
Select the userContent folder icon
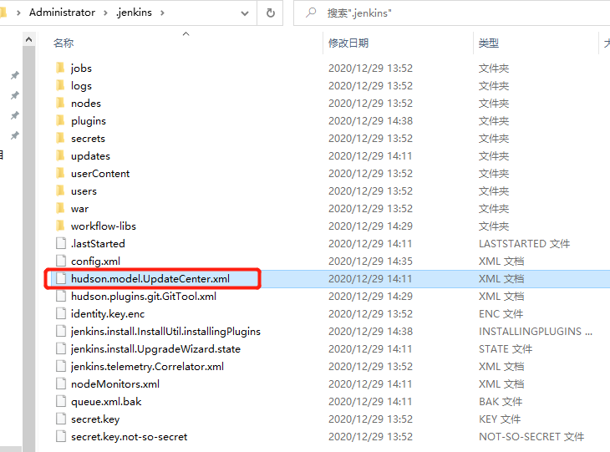point(60,173)
